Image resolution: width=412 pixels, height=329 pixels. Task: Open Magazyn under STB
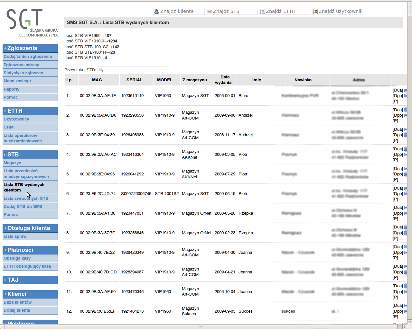point(30,163)
